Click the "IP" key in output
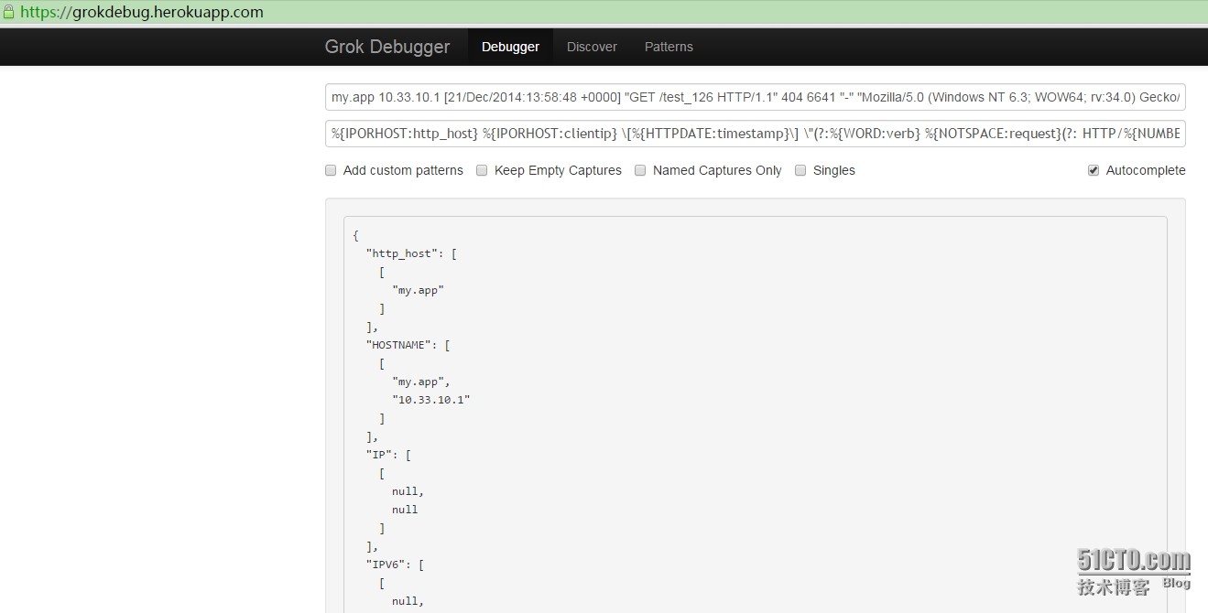This screenshot has height=613, width=1208. pyautogui.click(x=379, y=455)
